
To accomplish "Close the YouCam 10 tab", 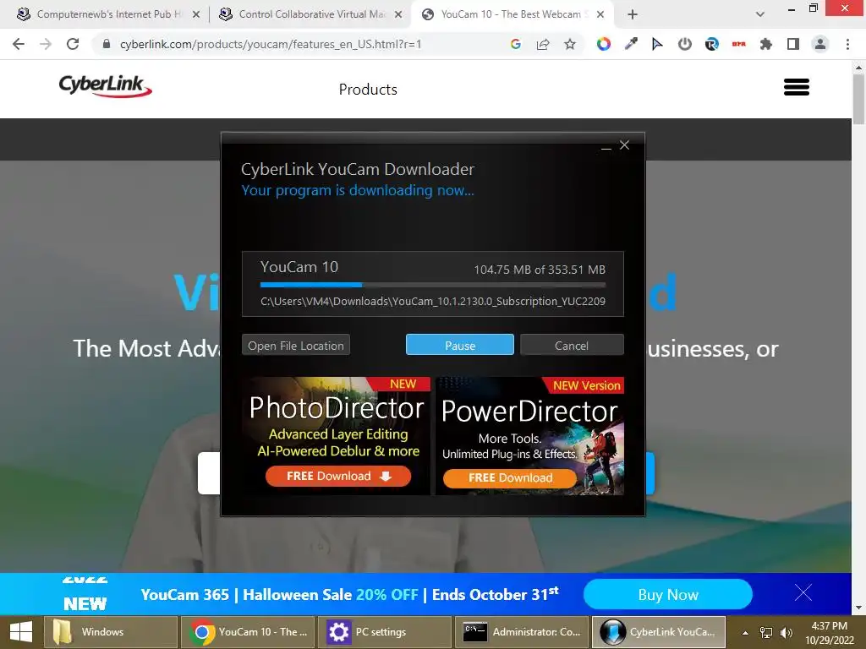I will click(x=600, y=14).
